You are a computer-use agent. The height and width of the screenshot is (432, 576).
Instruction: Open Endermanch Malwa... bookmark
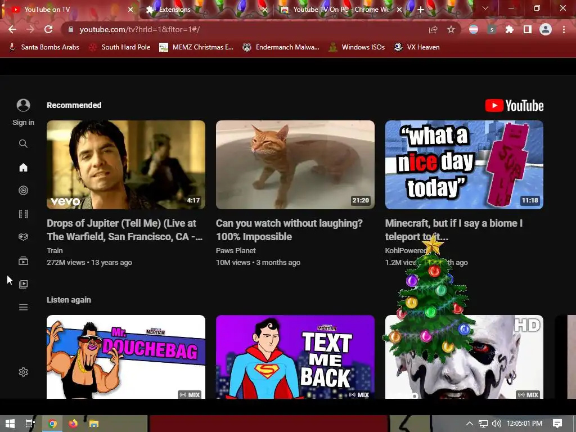(x=281, y=47)
